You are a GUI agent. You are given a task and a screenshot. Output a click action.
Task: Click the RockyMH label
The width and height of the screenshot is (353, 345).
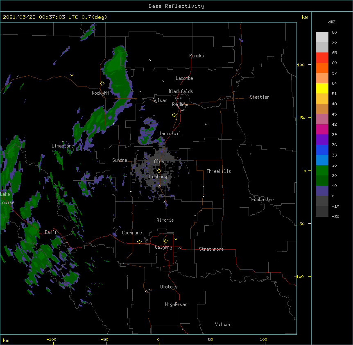100,93
